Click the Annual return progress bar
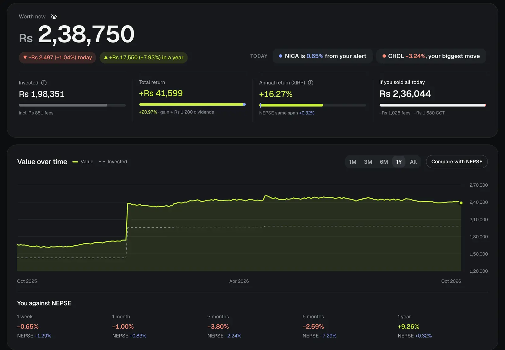Viewport: 505px width, 350px height. click(313, 105)
